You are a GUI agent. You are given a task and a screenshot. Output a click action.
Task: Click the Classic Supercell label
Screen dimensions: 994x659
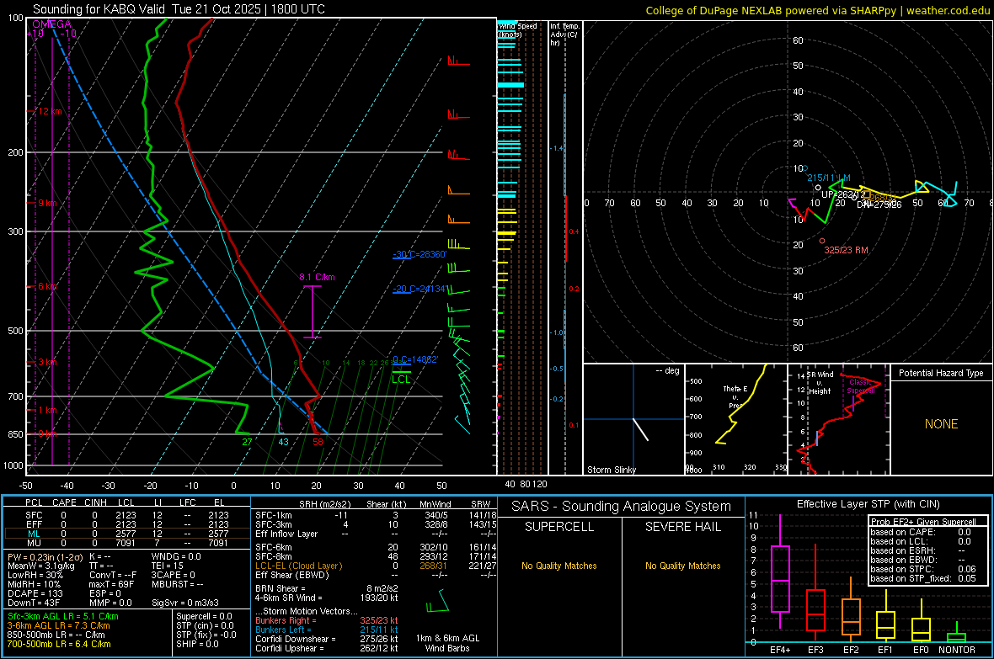tap(861, 386)
